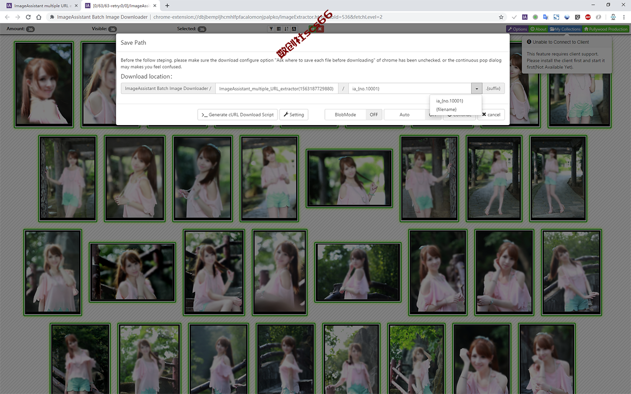Bookmark this page with the star icon
Viewport: 631px width, 394px height.
(x=501, y=17)
